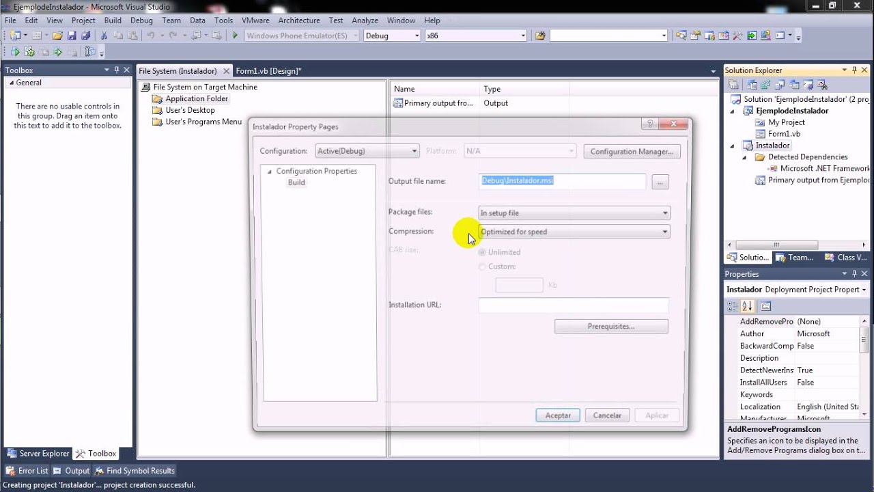Click the Cut scissors icon
Screen dimensions: 874x492
(104, 36)
